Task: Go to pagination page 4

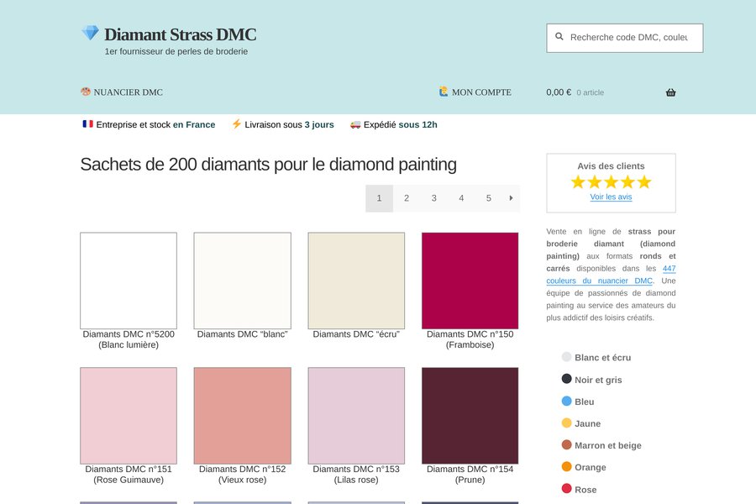Action: (x=461, y=198)
